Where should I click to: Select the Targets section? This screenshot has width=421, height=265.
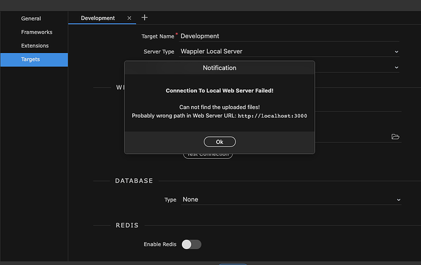tap(34, 59)
